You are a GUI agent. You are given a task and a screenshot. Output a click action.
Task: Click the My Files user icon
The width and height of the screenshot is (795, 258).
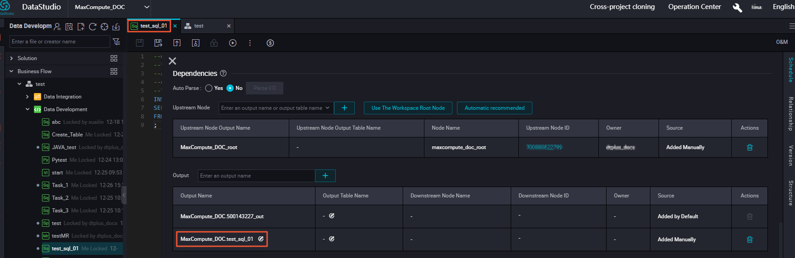tap(57, 27)
